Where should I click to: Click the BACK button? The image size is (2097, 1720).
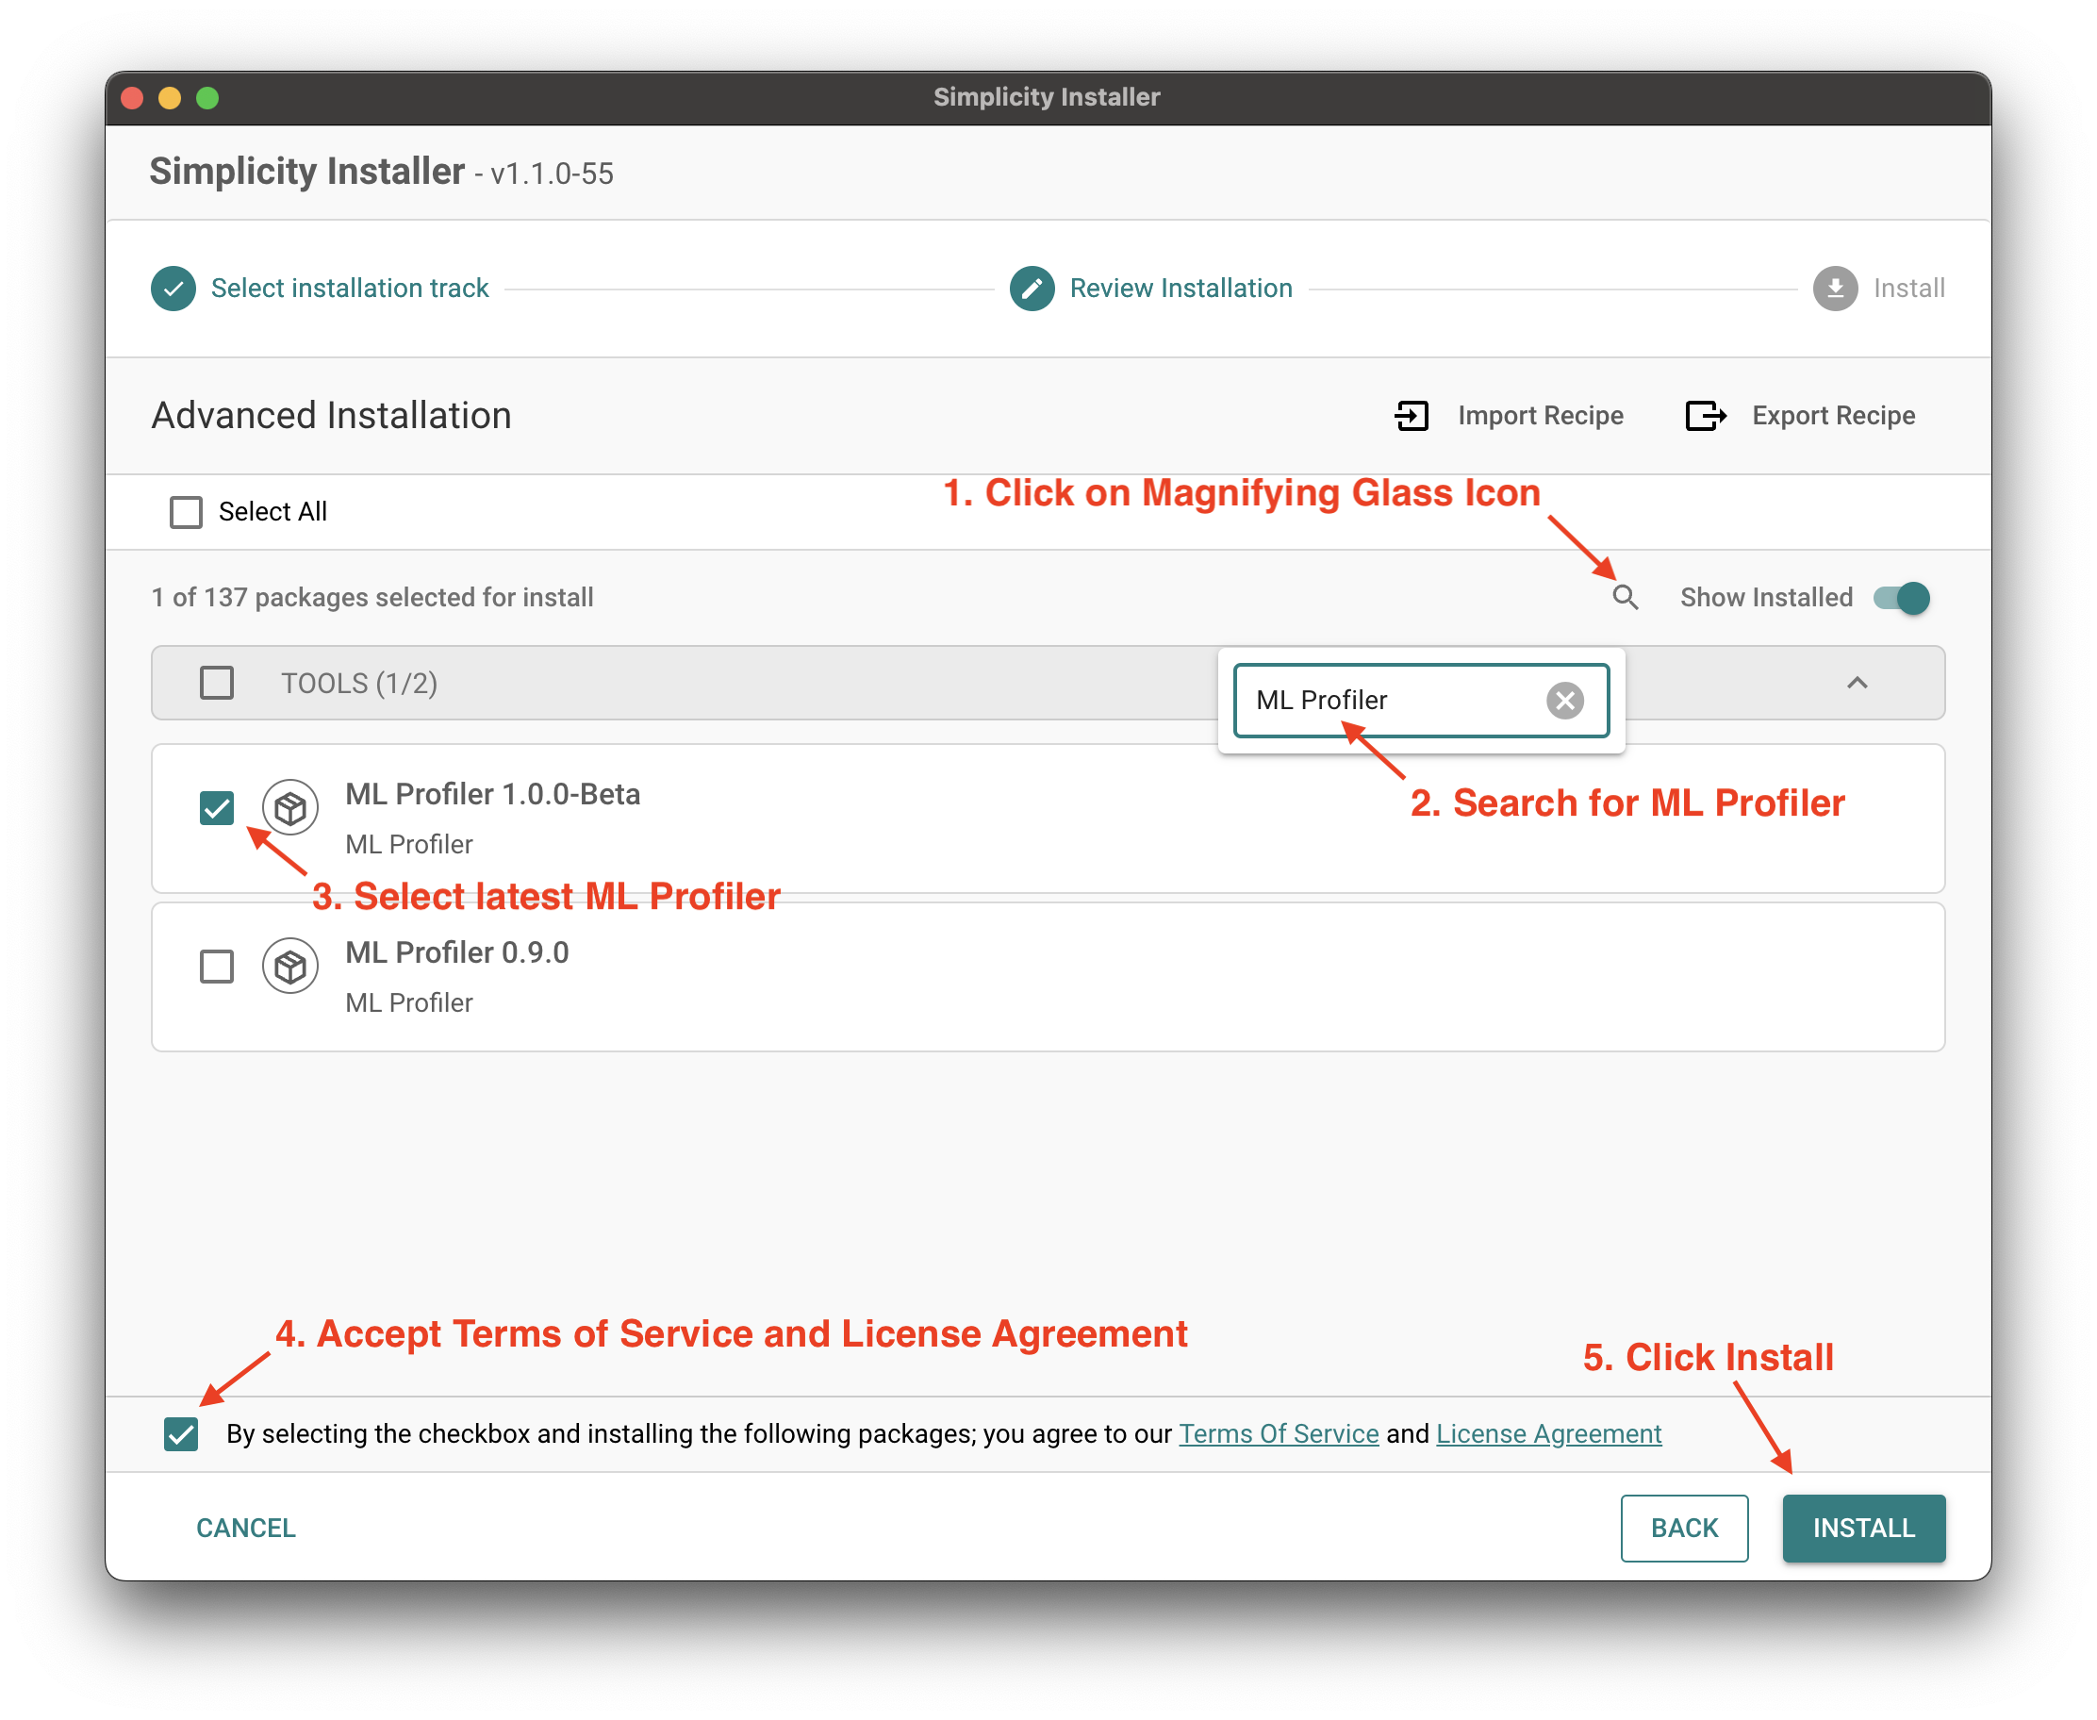[1684, 1528]
